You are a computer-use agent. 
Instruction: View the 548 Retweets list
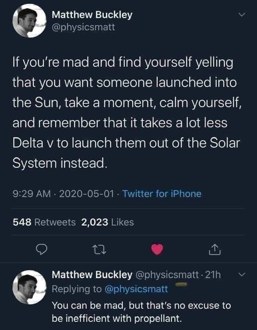point(44,222)
